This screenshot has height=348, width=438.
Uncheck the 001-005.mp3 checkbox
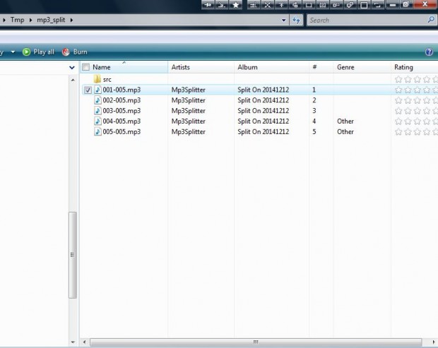click(87, 90)
